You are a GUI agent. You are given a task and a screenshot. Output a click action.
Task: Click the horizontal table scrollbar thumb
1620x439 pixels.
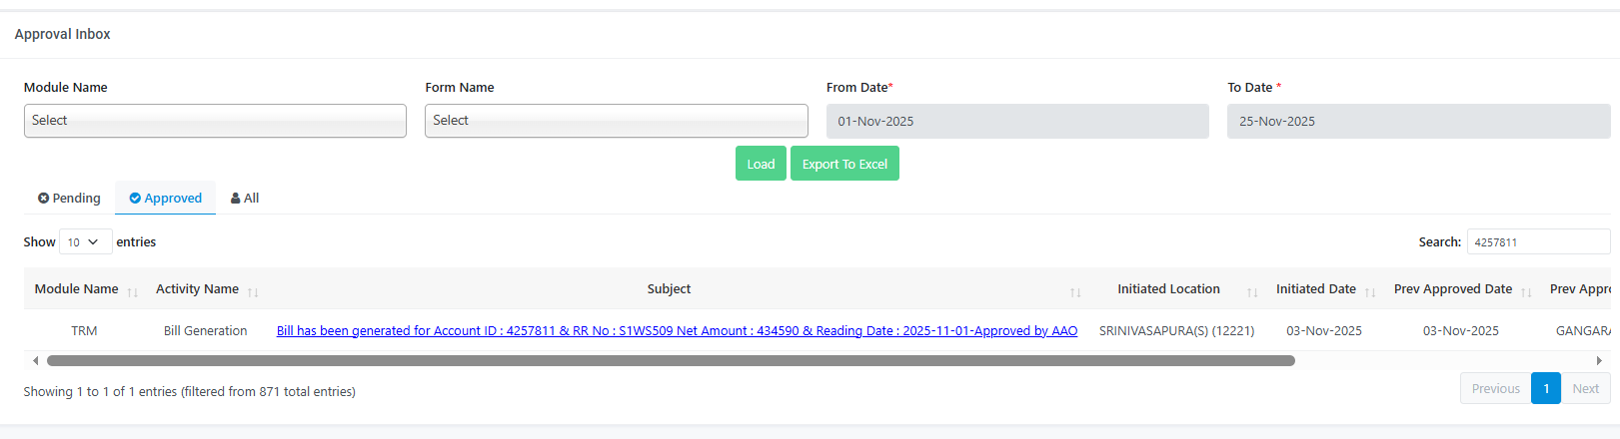pyautogui.click(x=671, y=360)
